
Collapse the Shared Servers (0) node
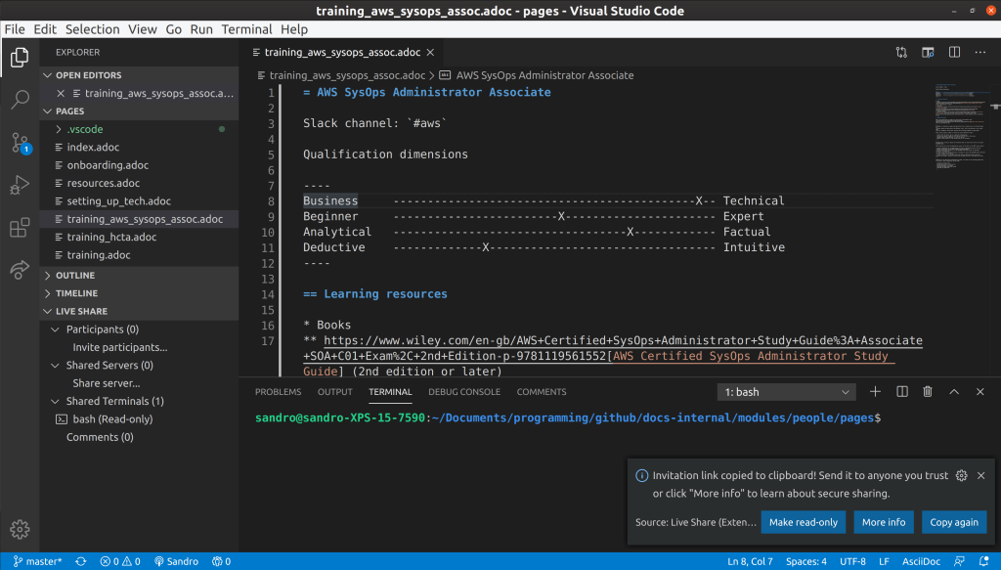click(139, 365)
